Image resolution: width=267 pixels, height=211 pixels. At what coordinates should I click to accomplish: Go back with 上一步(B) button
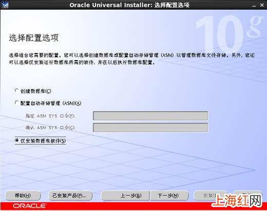coord(125,196)
